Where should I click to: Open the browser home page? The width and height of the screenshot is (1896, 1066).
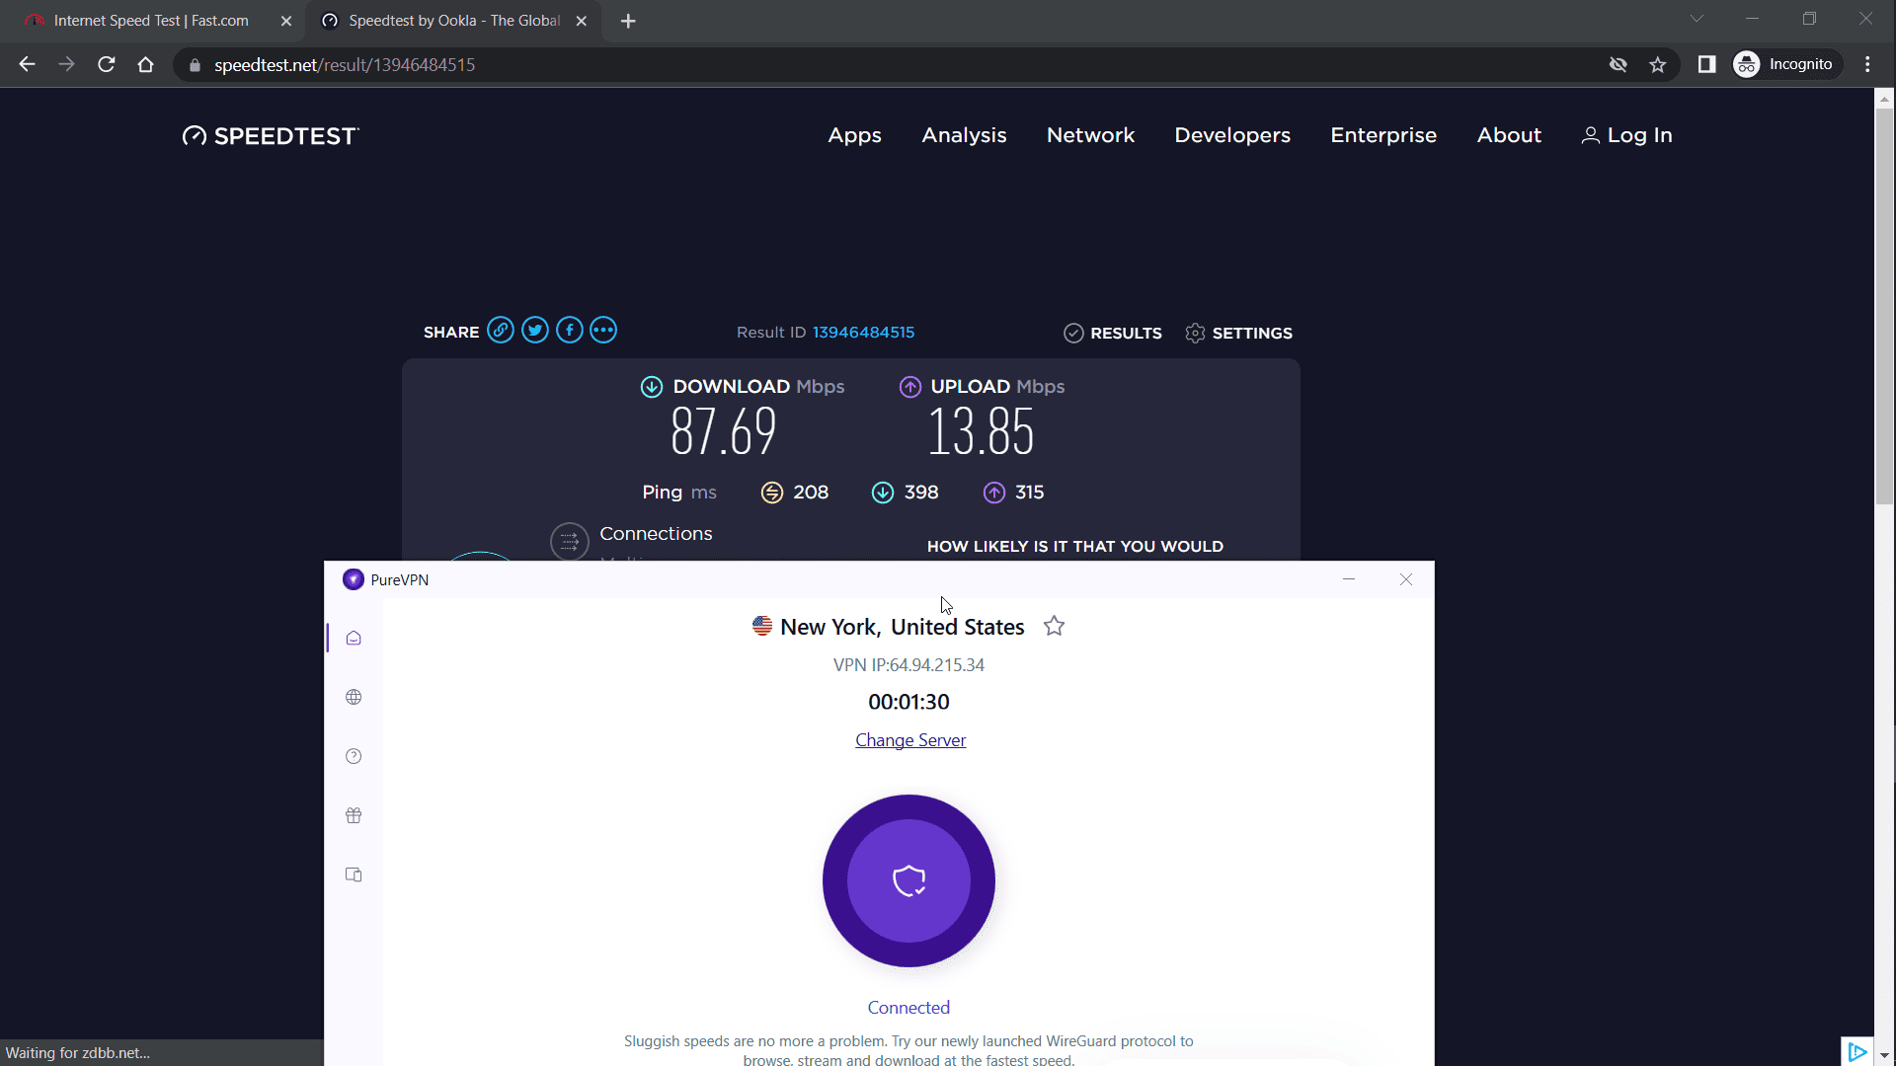pyautogui.click(x=146, y=64)
